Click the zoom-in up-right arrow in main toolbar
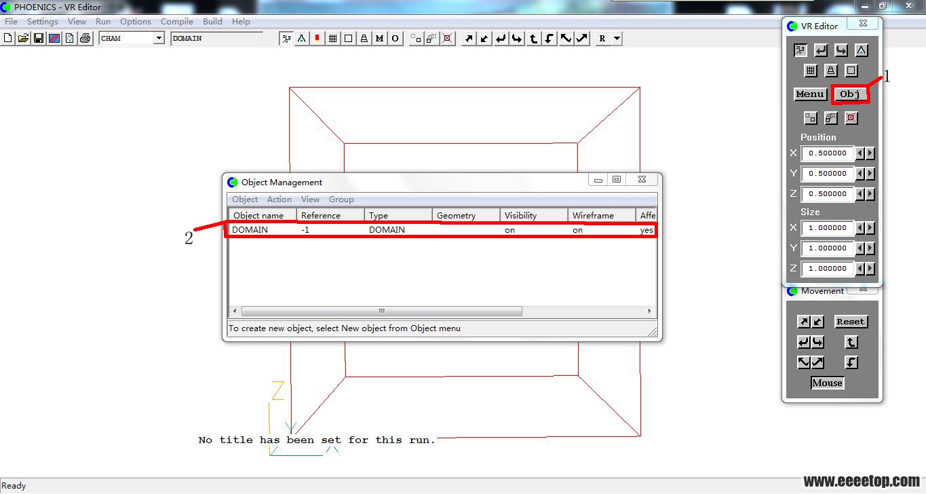926x494 pixels. click(x=468, y=39)
